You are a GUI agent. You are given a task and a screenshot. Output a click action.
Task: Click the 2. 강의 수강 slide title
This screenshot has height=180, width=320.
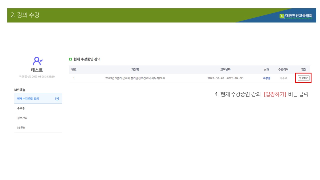point(25,15)
